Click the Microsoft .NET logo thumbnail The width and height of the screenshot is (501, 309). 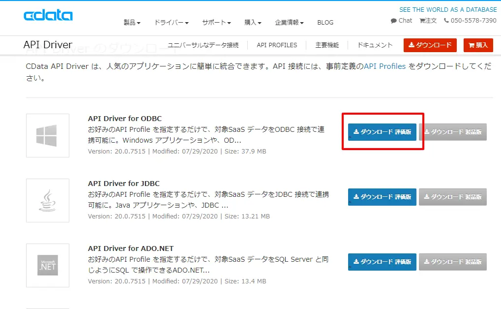(x=48, y=266)
